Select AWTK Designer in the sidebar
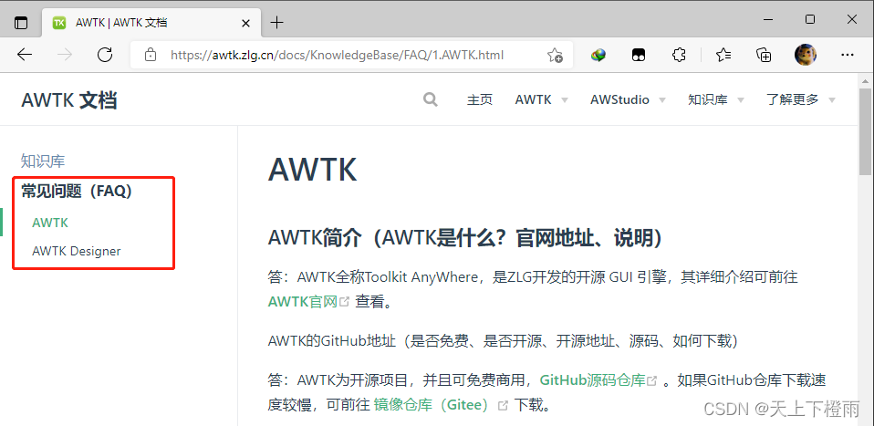Viewport: 874px width, 426px height. coord(77,251)
